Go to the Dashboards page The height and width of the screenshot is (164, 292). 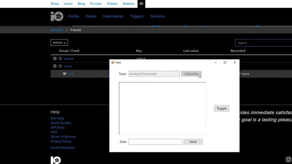(x=113, y=16)
